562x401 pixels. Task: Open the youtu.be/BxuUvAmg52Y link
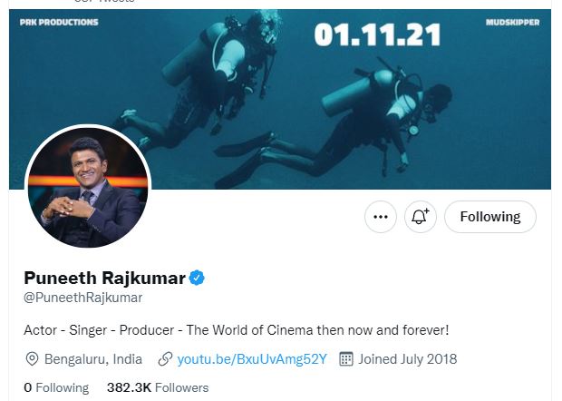tap(252, 359)
